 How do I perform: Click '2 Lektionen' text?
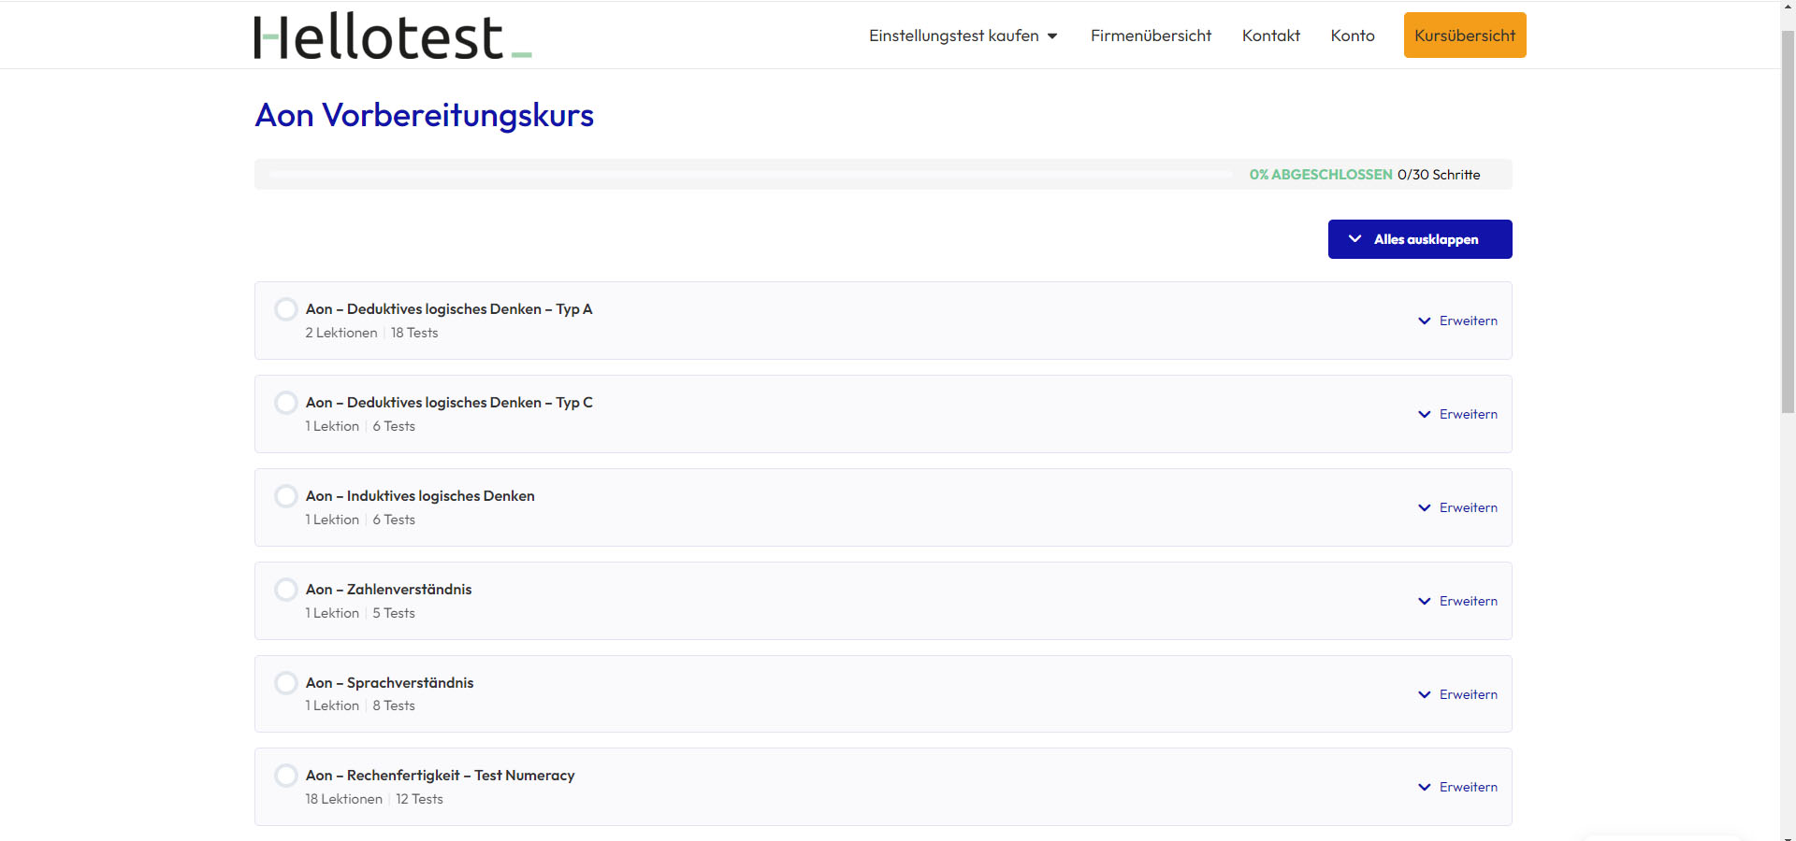(x=341, y=333)
